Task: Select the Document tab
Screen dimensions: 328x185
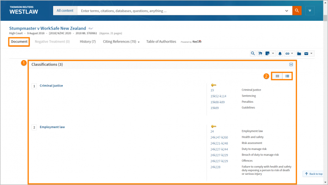Action: pos(19,42)
